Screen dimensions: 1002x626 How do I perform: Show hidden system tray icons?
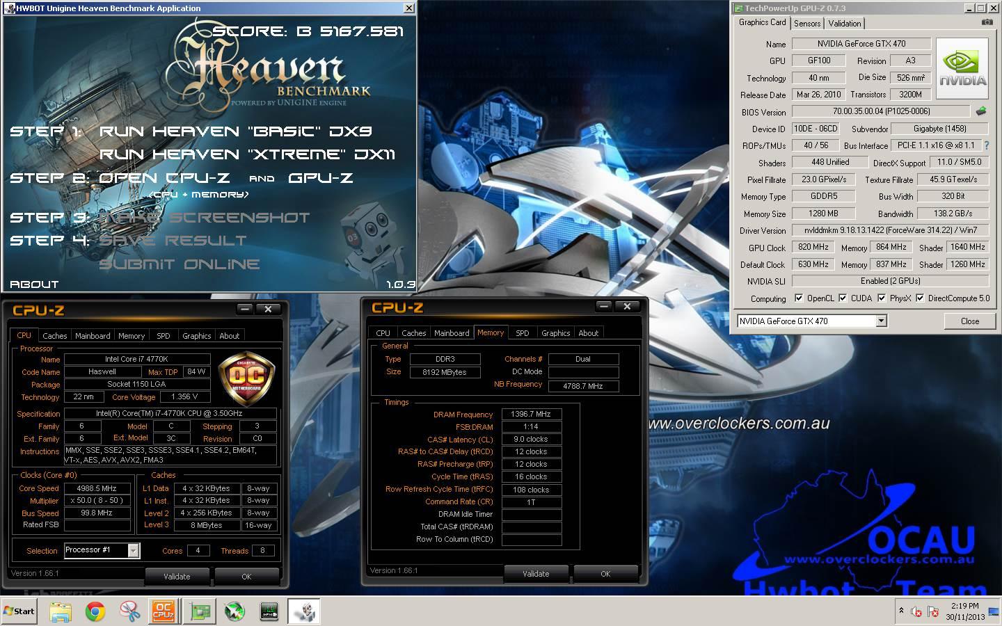point(901,611)
